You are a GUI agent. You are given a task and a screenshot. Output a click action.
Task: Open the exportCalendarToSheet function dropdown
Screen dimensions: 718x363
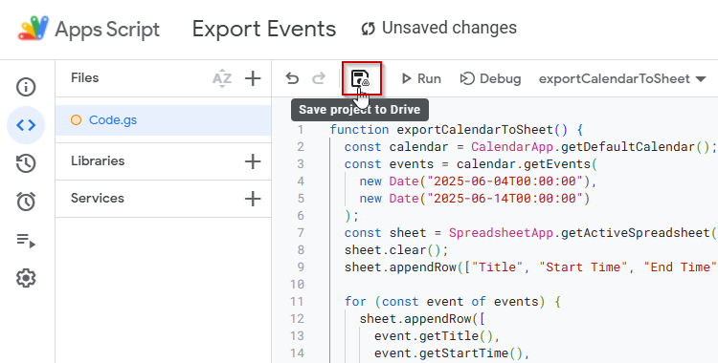pyautogui.click(x=622, y=78)
